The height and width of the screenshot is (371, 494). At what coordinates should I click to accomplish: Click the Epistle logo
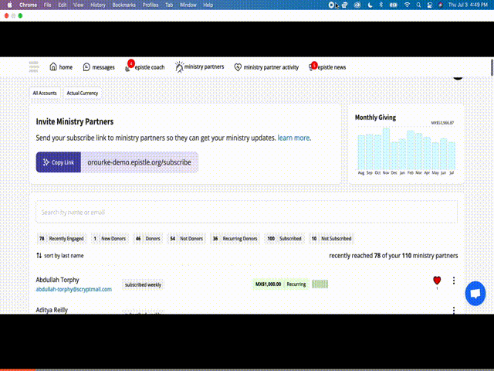(x=34, y=67)
